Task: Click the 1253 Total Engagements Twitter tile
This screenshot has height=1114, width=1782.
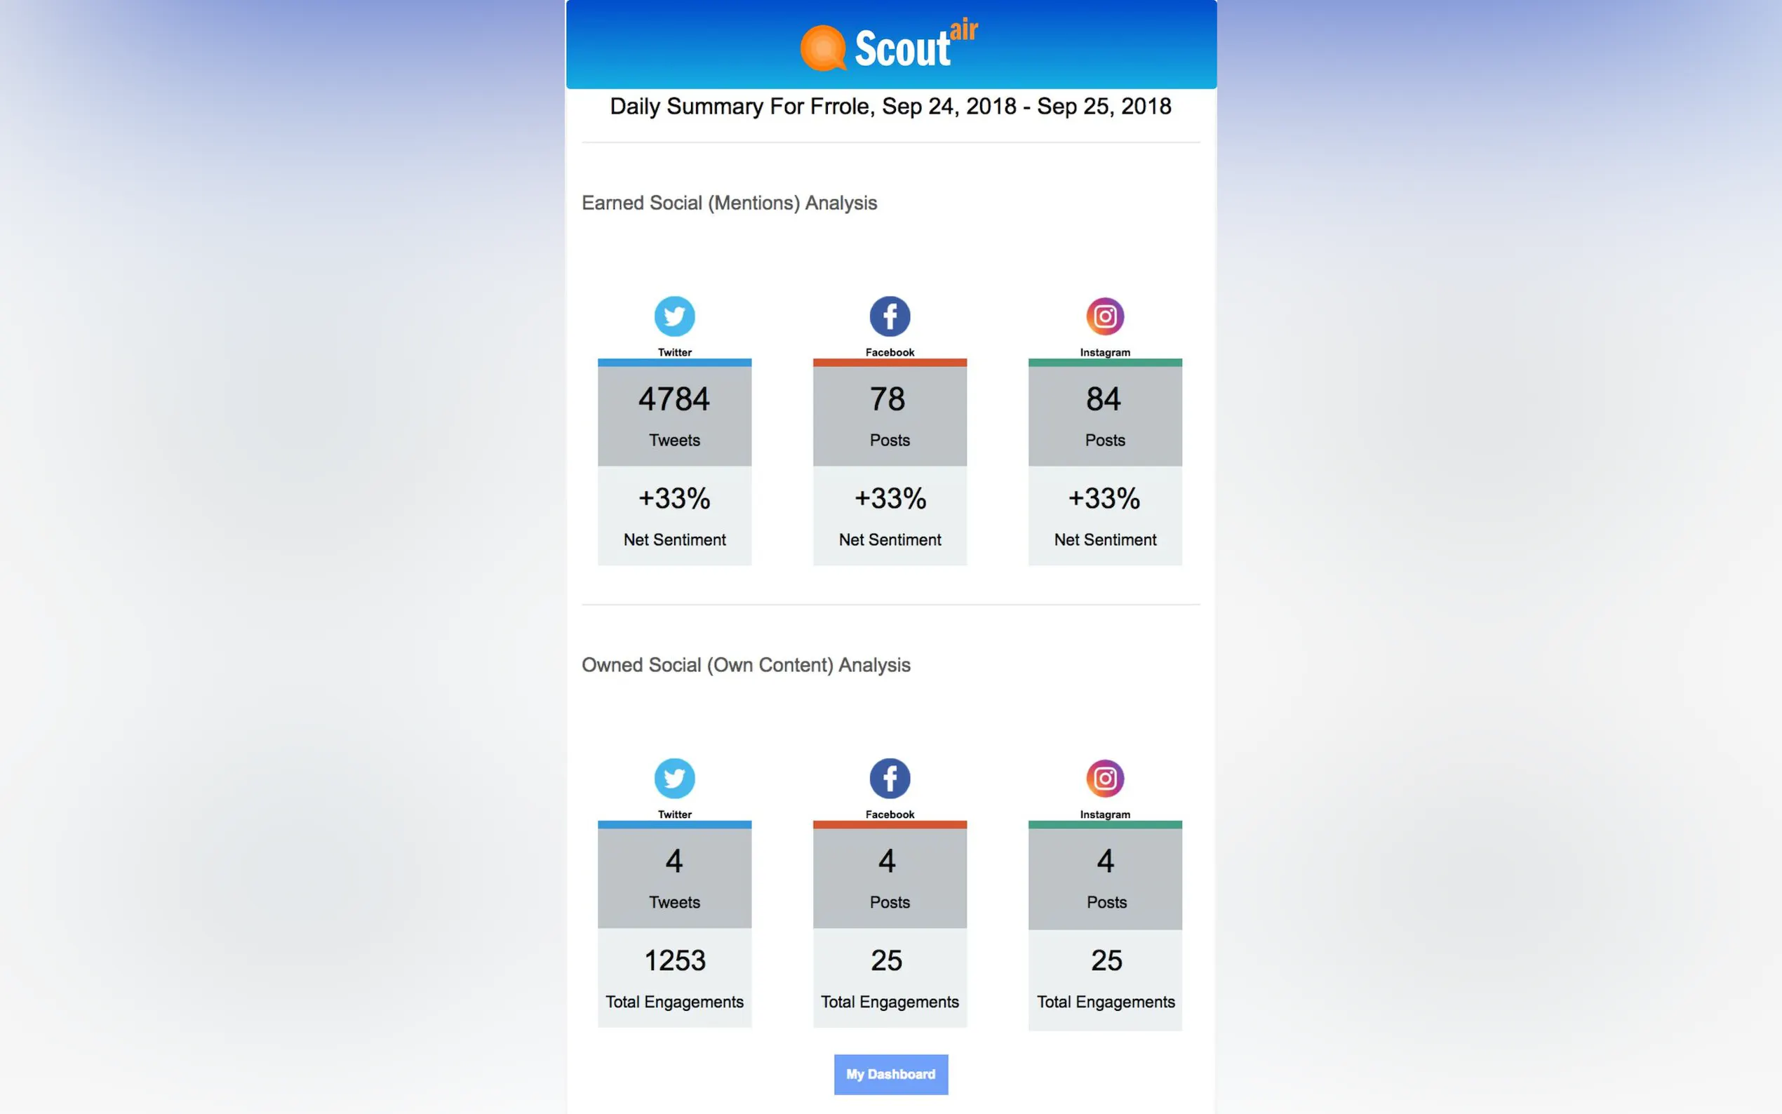Action: click(x=674, y=978)
